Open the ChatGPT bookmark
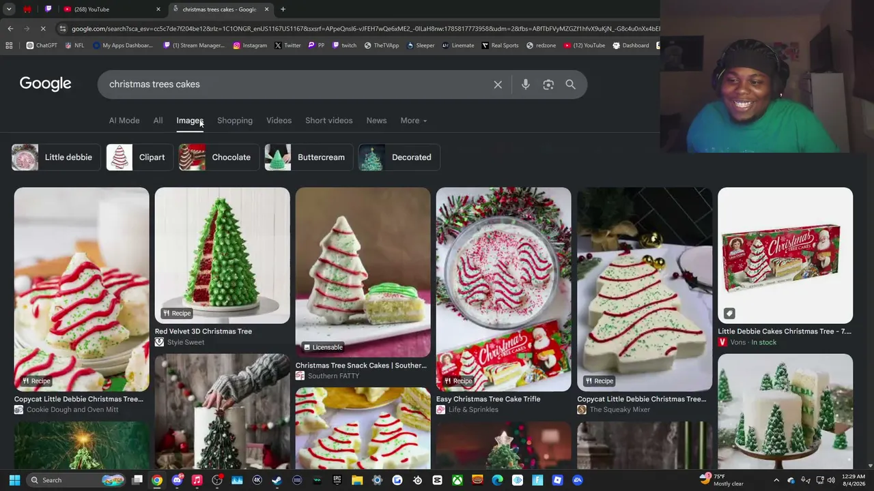The height and width of the screenshot is (491, 874). (x=42, y=46)
